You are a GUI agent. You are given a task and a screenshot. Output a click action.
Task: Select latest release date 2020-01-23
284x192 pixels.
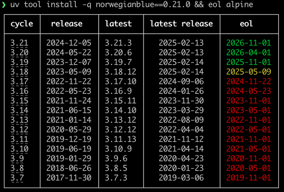[181, 168]
